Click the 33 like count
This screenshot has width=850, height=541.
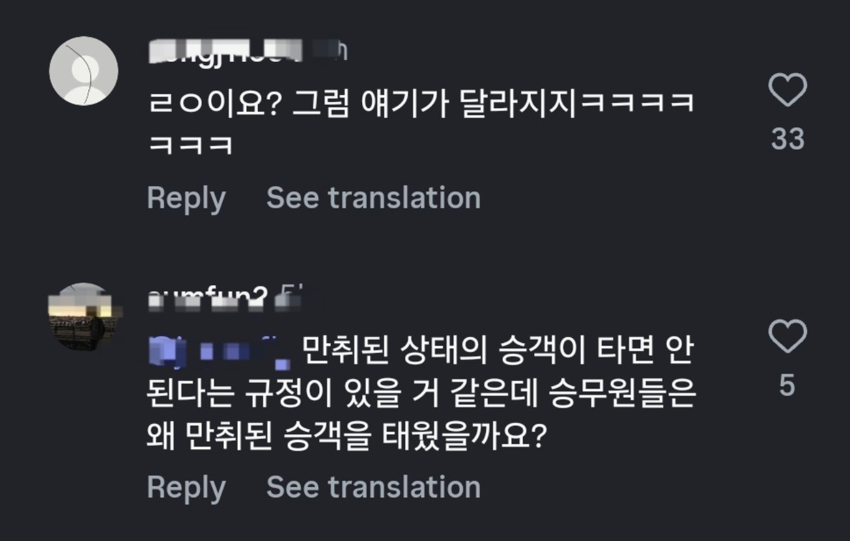coord(787,139)
